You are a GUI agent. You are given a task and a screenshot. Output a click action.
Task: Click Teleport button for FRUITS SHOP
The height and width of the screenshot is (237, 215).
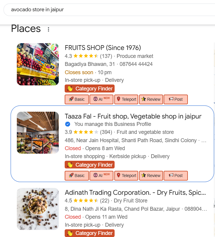click(x=126, y=99)
